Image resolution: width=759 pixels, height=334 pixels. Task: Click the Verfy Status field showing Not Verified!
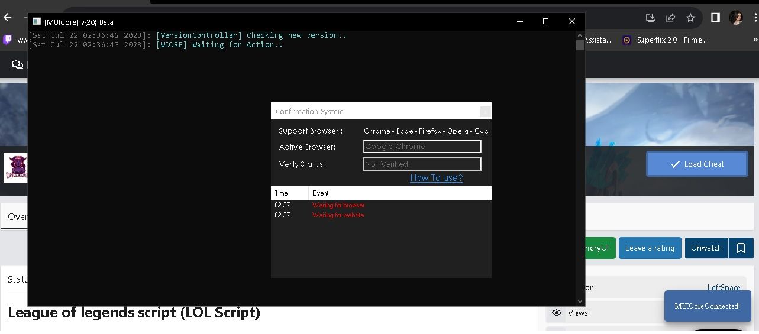tap(422, 164)
